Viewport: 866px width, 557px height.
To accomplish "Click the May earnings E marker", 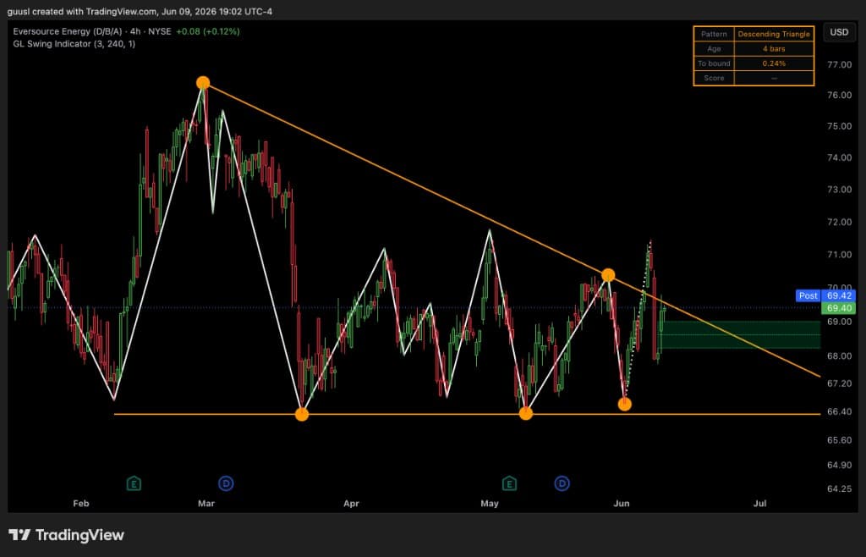I will click(509, 483).
